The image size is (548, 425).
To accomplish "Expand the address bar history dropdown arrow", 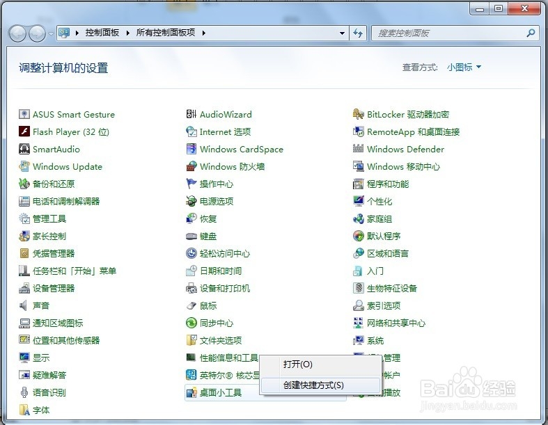I will (342, 33).
